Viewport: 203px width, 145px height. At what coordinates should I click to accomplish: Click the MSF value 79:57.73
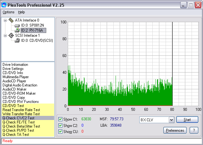[x=117, y=119]
